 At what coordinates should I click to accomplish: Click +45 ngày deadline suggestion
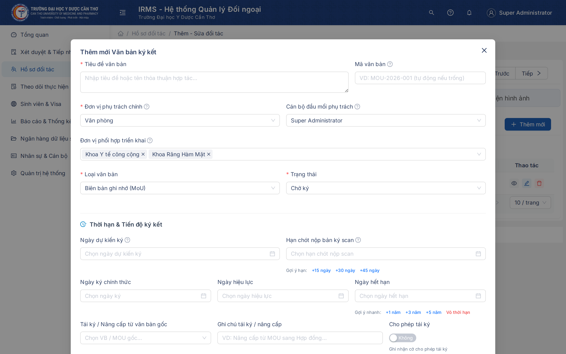[x=369, y=270]
